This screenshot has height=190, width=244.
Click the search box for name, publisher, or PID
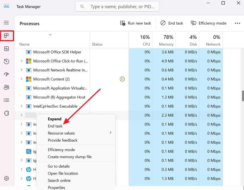click(x=117, y=7)
